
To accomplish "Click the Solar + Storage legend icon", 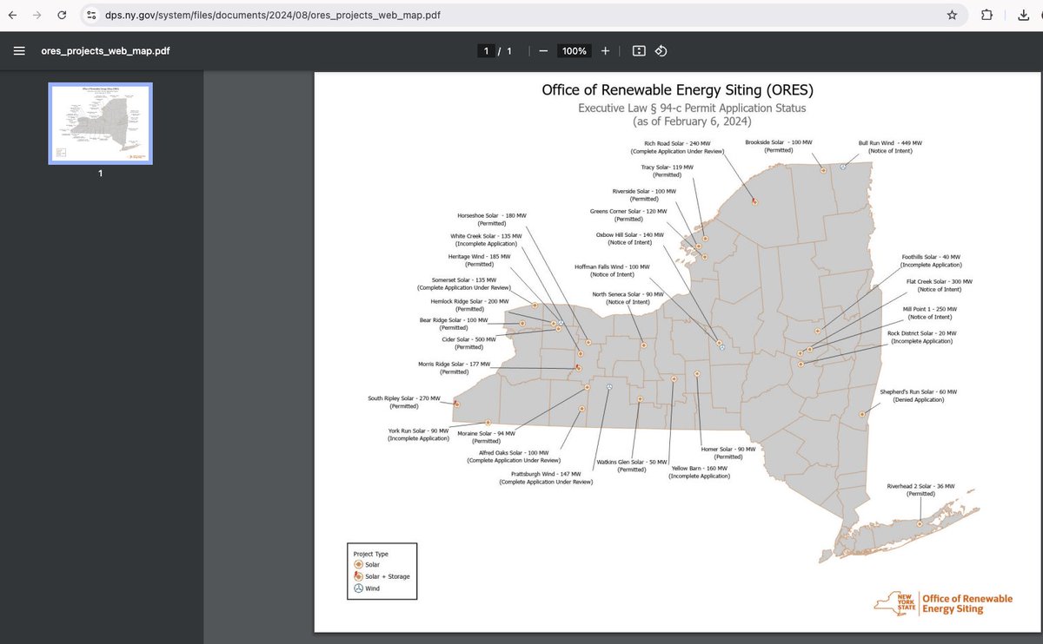I will coord(359,576).
